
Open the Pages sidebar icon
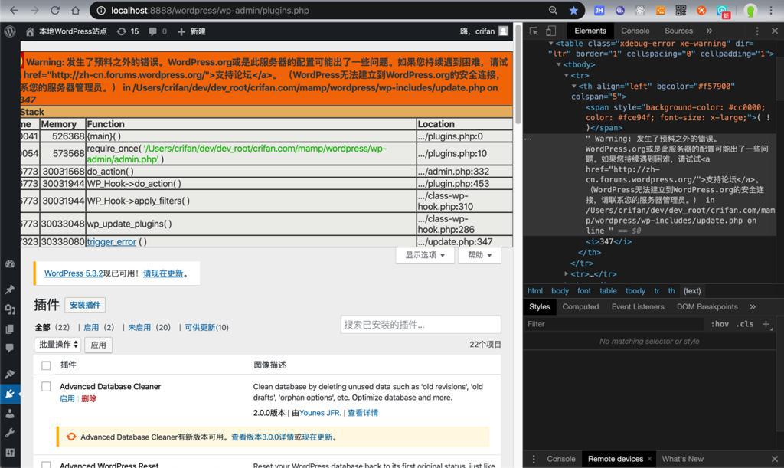click(10, 329)
